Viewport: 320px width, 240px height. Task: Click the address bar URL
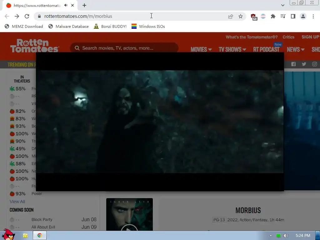(x=78, y=16)
